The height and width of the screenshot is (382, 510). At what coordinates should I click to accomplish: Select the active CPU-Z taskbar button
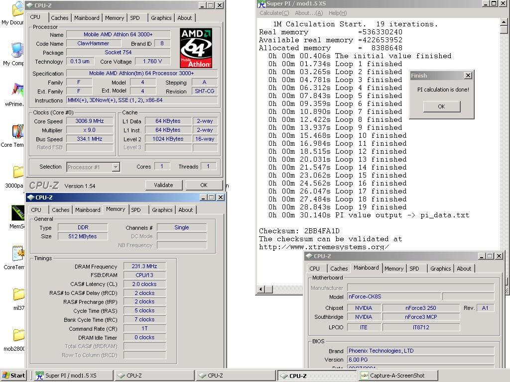coord(317,376)
